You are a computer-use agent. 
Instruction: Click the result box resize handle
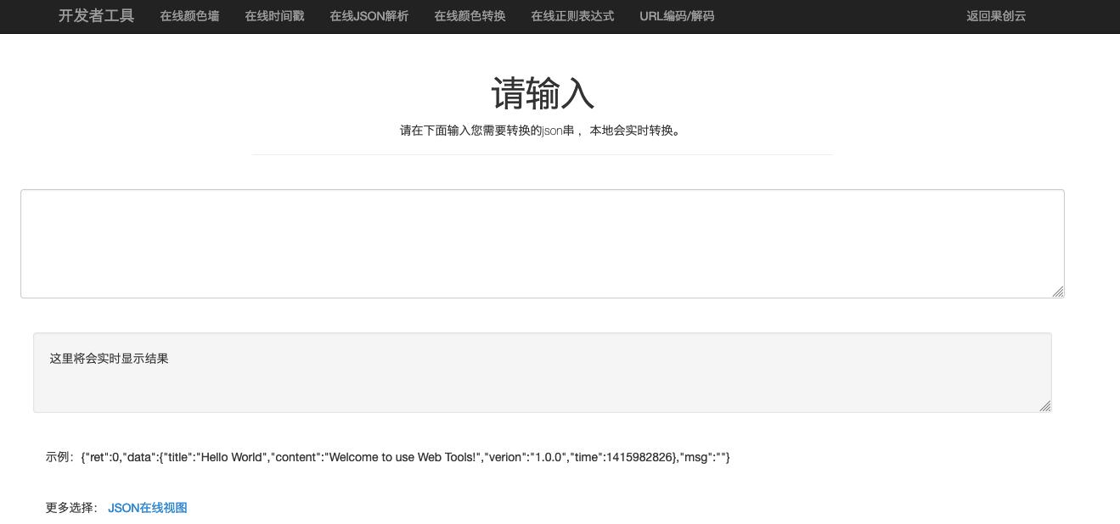1045,407
